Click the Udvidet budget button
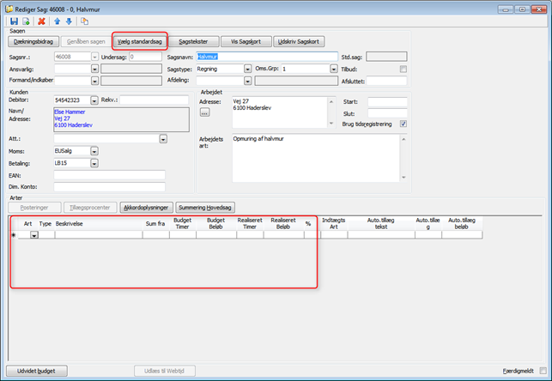 pos(35,371)
